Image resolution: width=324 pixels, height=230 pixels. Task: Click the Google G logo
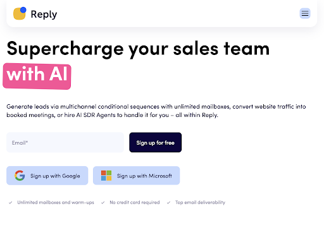tap(20, 176)
